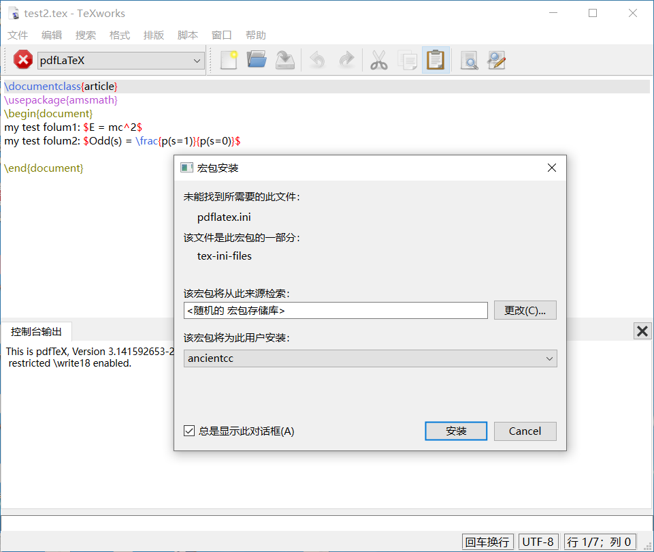
Task: Expand the pdfLaTeX engine dropdown
Action: [197, 61]
